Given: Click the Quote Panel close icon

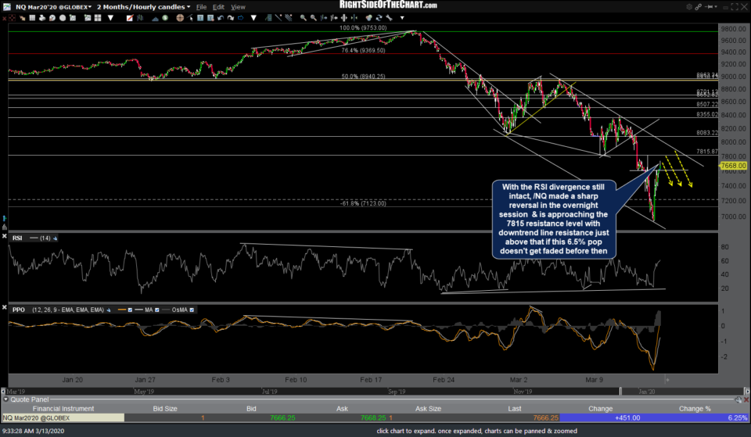Looking at the screenshot, I should (746, 399).
